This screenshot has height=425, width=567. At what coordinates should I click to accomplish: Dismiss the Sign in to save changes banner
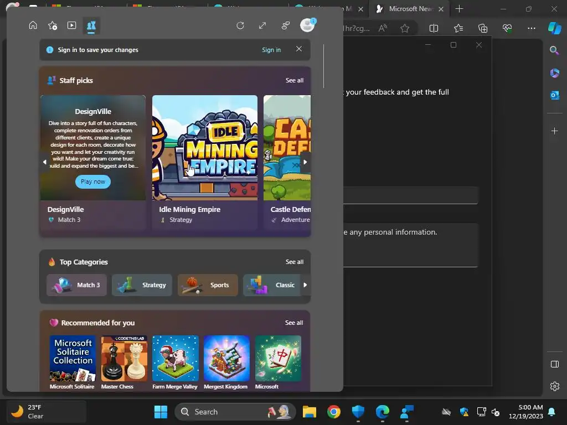(x=298, y=49)
